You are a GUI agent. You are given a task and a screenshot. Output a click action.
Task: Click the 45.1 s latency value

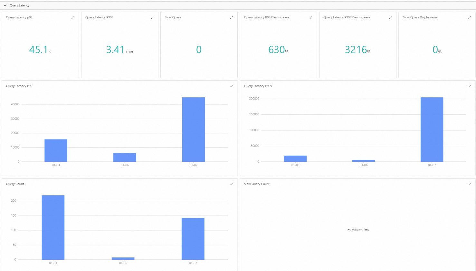pos(40,50)
